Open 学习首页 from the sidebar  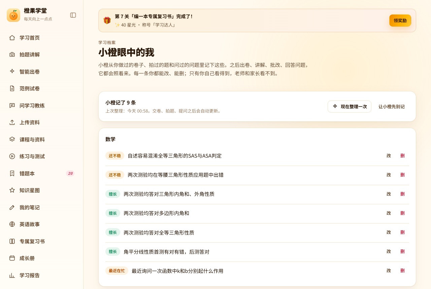tap(42, 38)
